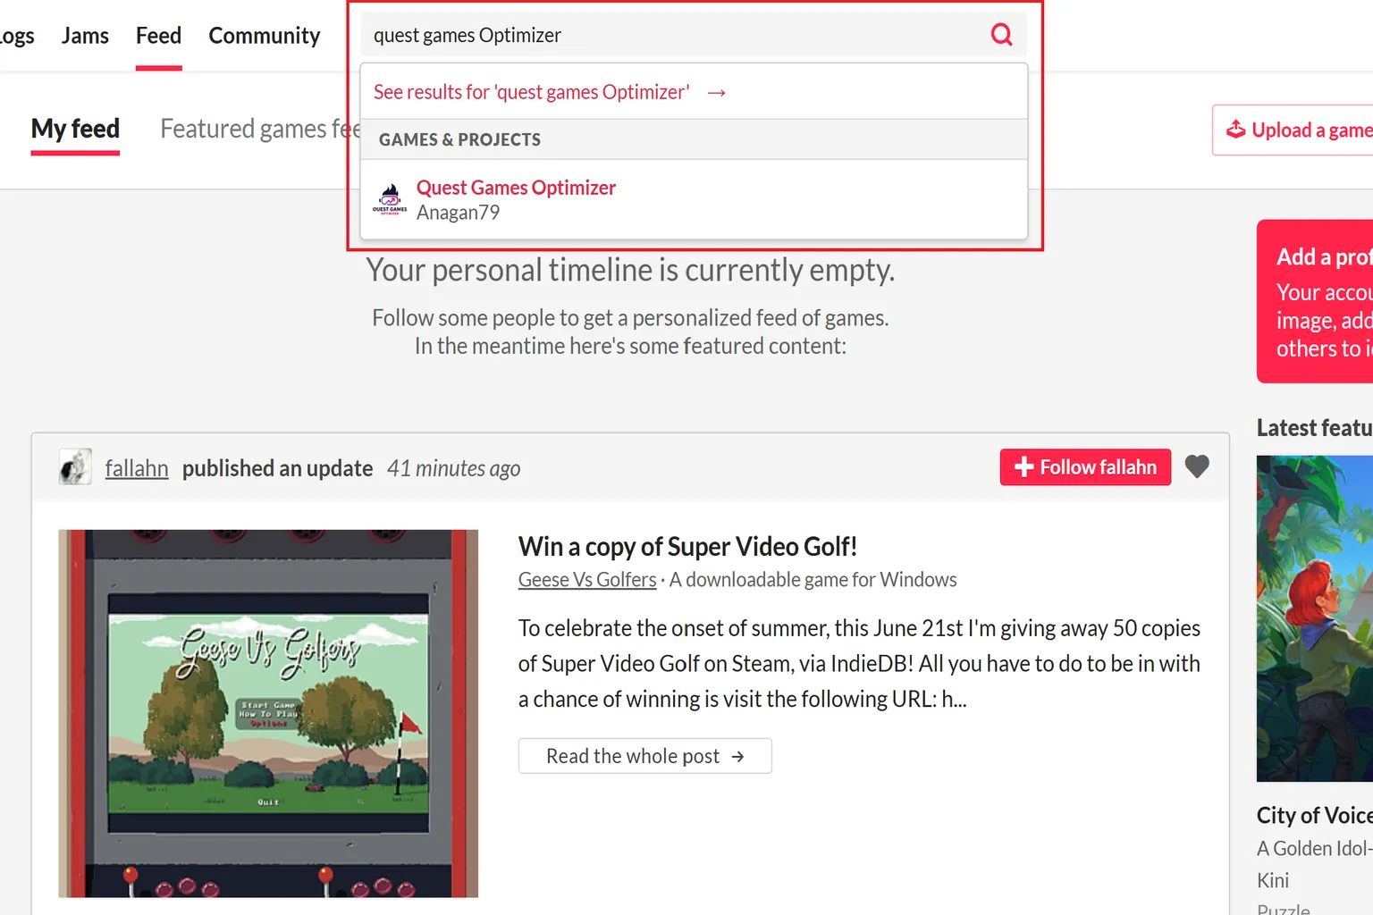Open the City of Voices featured cover image

click(x=1315, y=618)
